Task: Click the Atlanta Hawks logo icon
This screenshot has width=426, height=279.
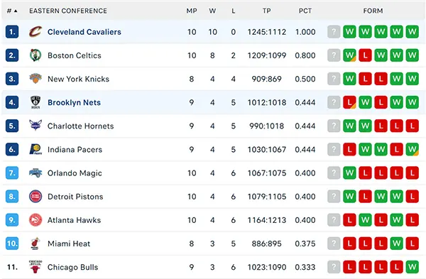Action: click(35, 220)
